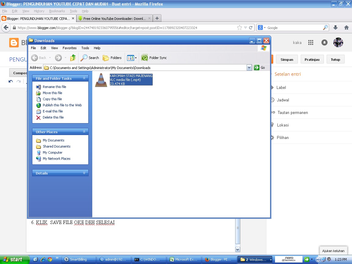Click the Blogger editor scroll down arrow
The width and height of the screenshot is (352, 264).
[x=237, y=249]
